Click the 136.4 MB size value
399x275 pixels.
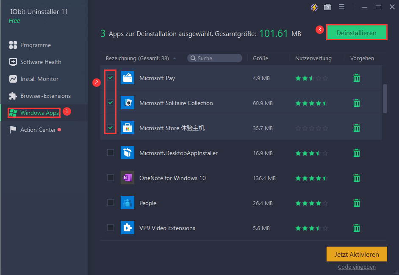(x=264, y=178)
